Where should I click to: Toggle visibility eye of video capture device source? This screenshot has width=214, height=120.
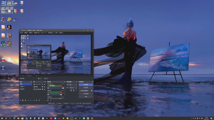click(43, 84)
